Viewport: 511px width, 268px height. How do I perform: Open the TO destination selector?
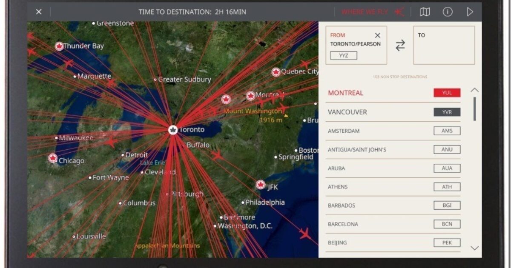point(444,45)
